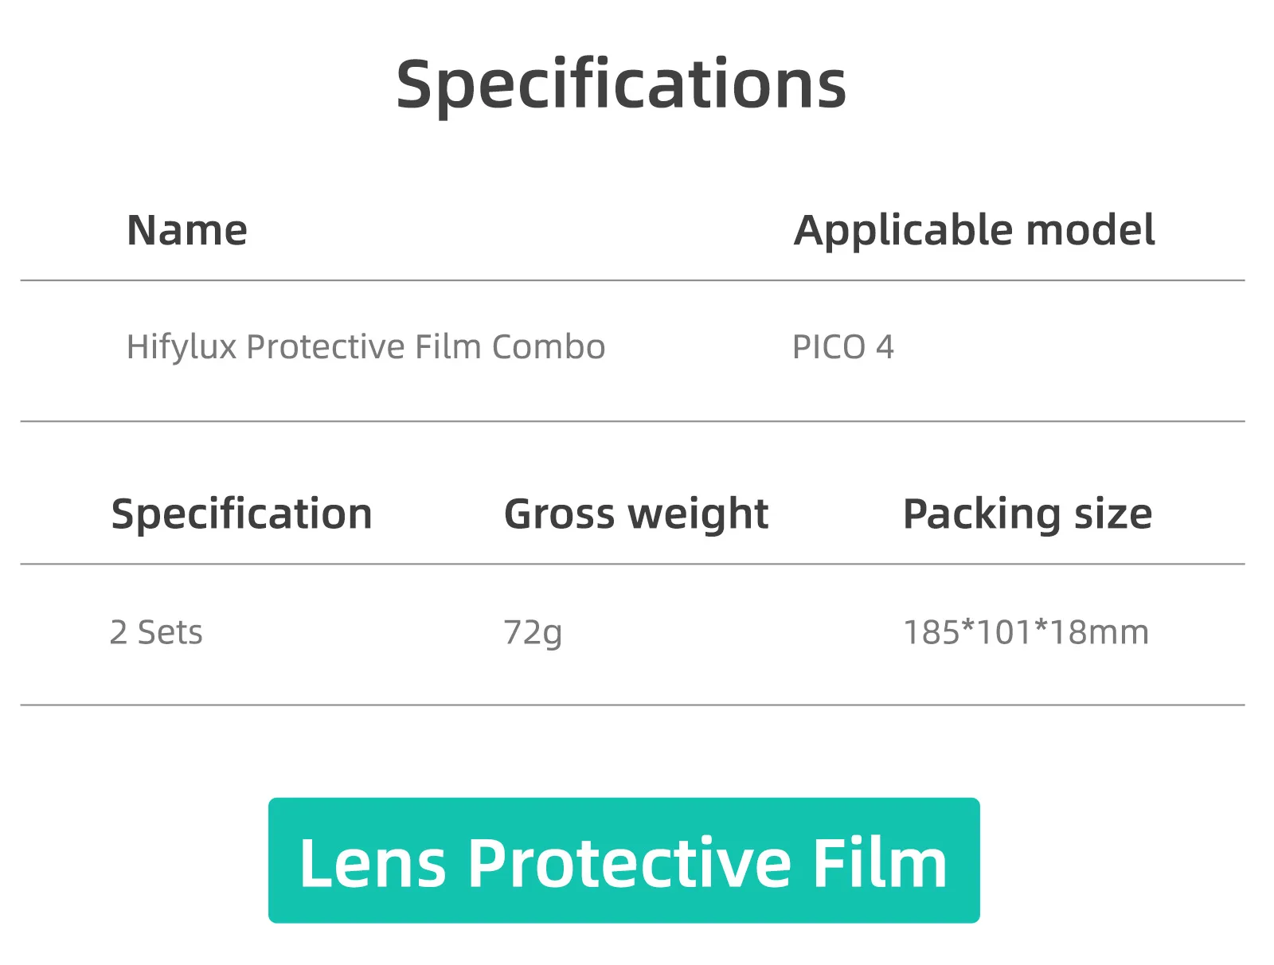
Task: Click the Hifylux Protective Film Combo text
Action: click(x=365, y=347)
